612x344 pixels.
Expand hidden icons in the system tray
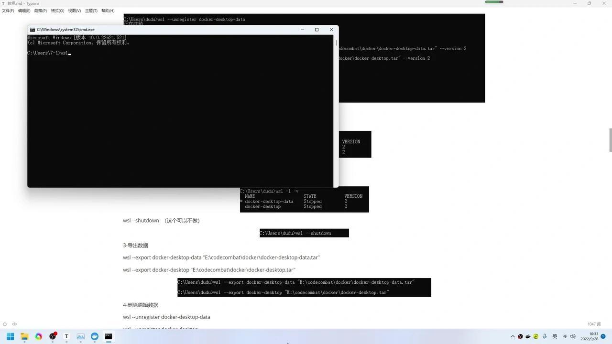513,336
